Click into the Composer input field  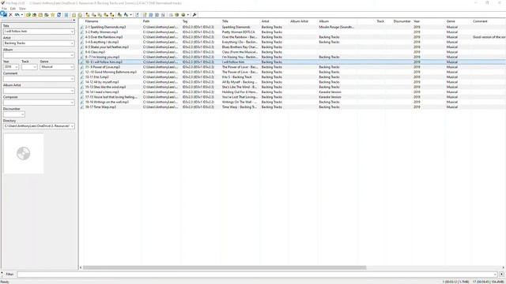point(39,103)
